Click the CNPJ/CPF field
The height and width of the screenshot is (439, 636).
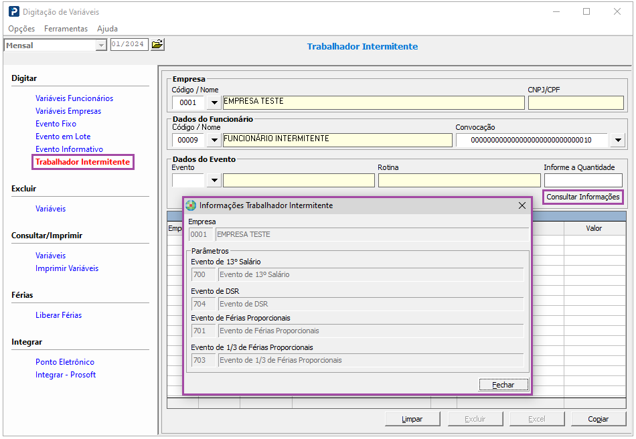[576, 102]
